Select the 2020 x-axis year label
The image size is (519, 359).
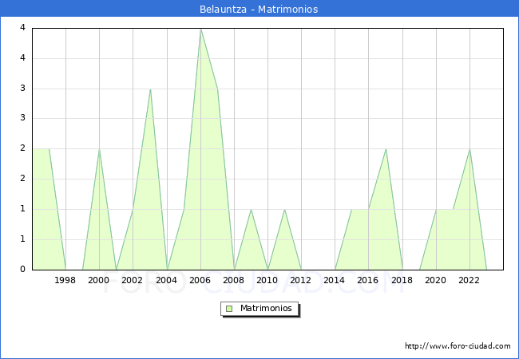[x=435, y=280]
